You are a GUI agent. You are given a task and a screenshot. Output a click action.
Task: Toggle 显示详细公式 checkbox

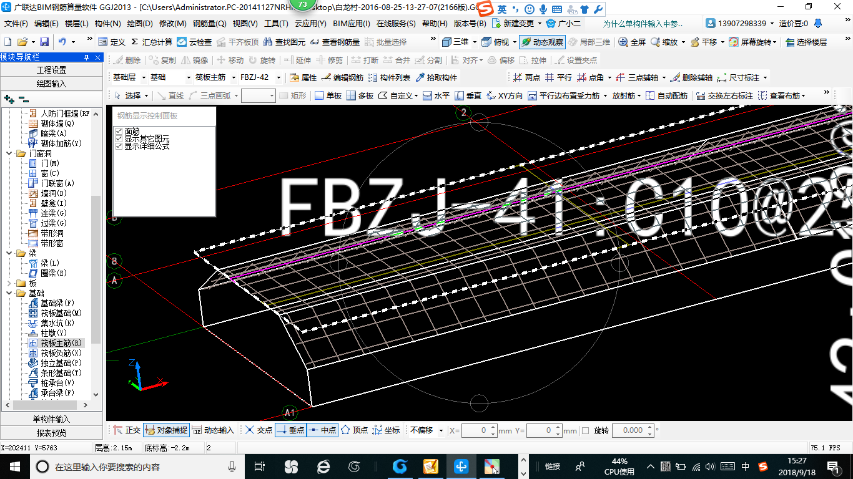(119, 146)
